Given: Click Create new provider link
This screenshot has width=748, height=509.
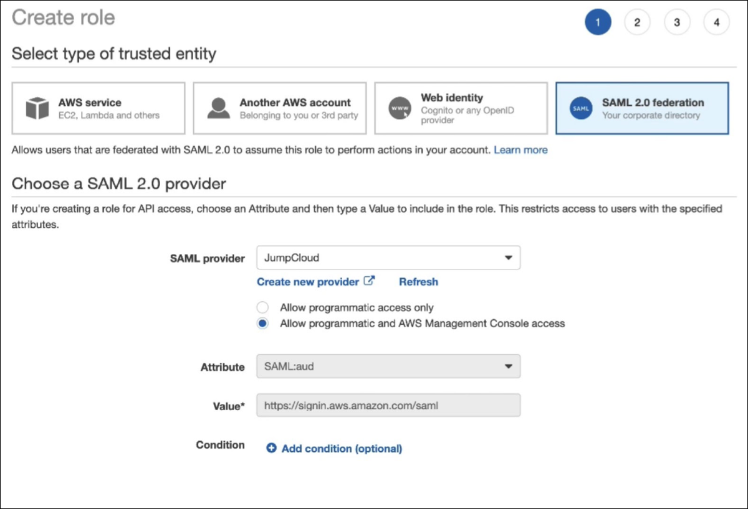Looking at the screenshot, I should [308, 282].
